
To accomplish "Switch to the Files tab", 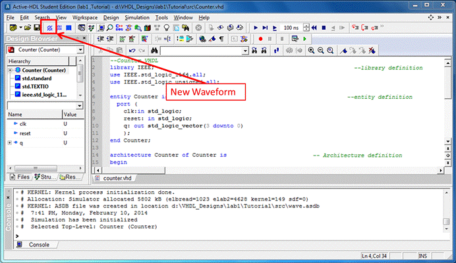I will [x=20, y=177].
